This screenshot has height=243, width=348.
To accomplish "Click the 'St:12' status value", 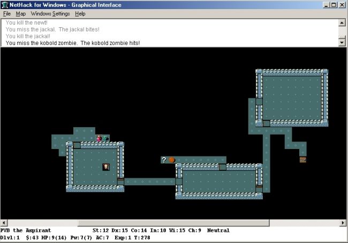I will [101, 230].
